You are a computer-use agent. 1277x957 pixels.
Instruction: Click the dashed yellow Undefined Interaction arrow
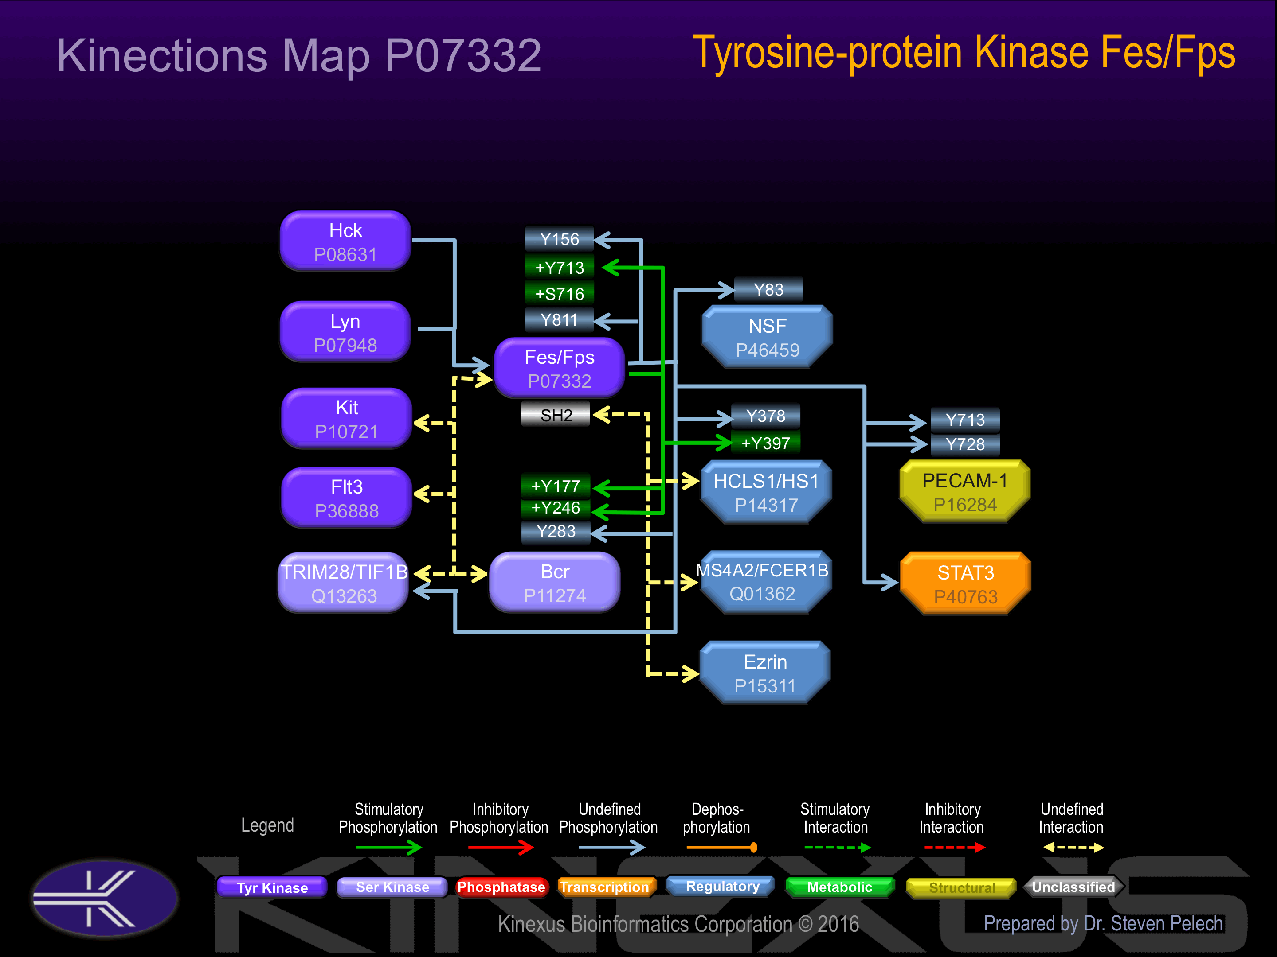tap(1074, 848)
